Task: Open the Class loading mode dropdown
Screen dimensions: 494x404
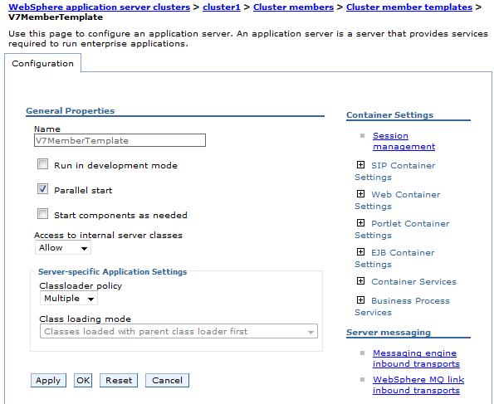Action: [179, 331]
